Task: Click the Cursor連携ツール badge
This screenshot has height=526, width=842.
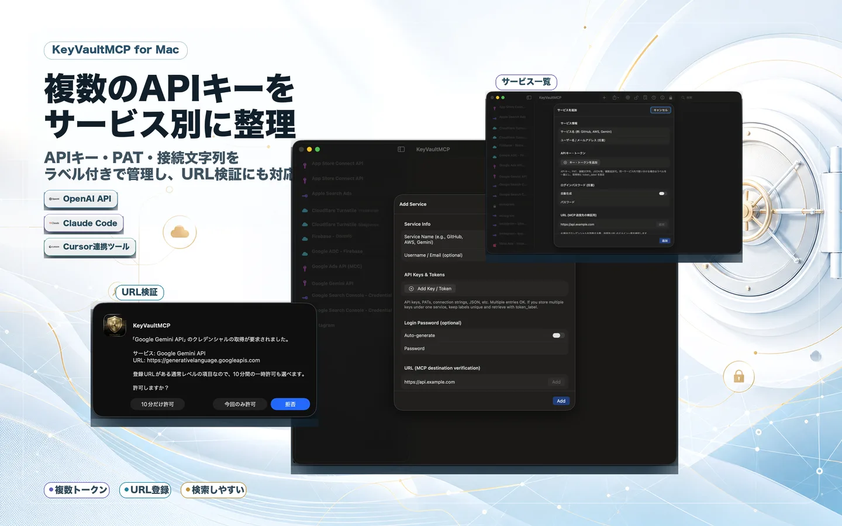Action: click(x=90, y=247)
